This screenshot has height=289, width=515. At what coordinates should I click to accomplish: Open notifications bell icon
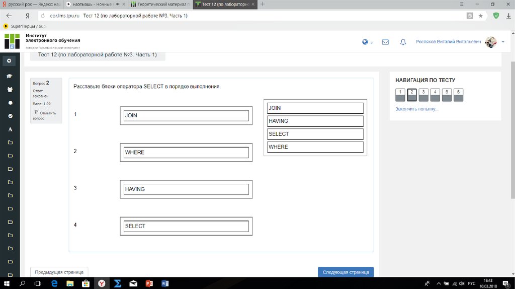coord(403,42)
